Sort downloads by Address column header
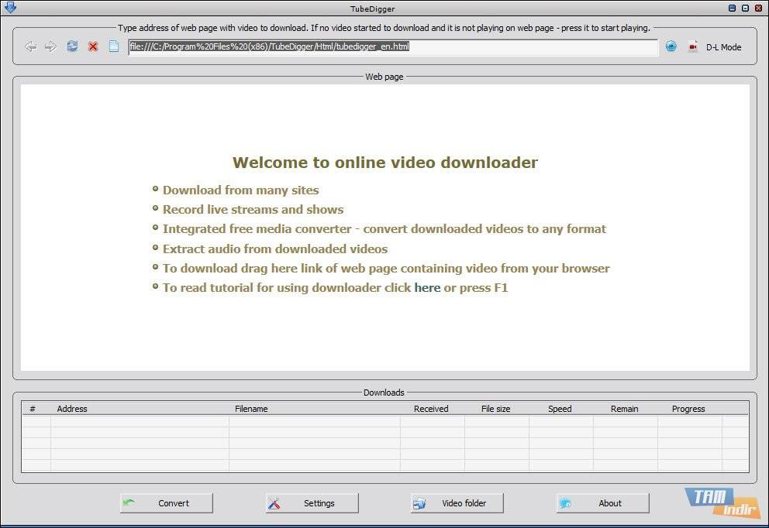769x528 pixels. (72, 409)
